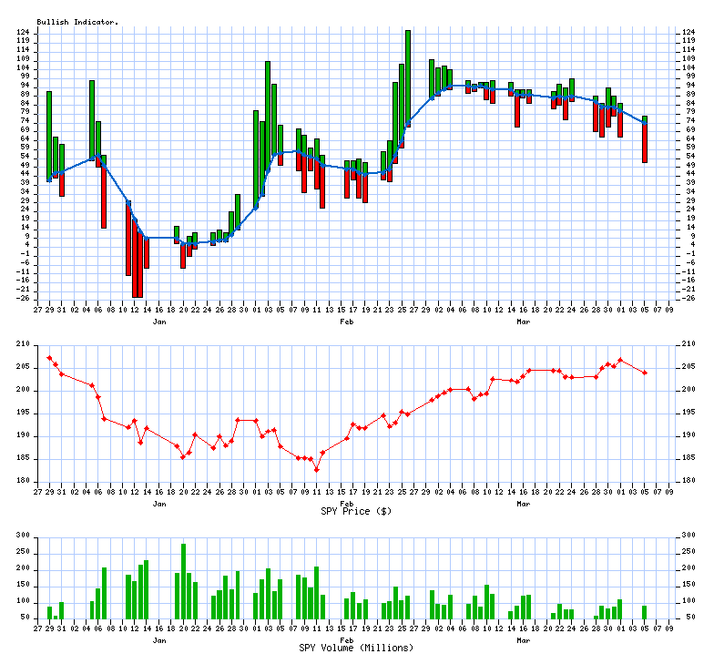This screenshot has width=714, height=664.
Task: Select the rightmost volume bar
Action: pyautogui.click(x=645, y=612)
